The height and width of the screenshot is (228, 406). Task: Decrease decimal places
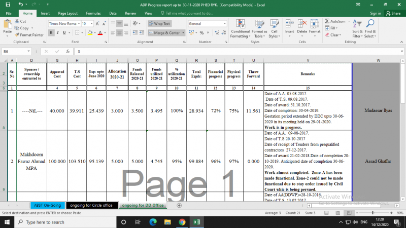[x=224, y=33]
